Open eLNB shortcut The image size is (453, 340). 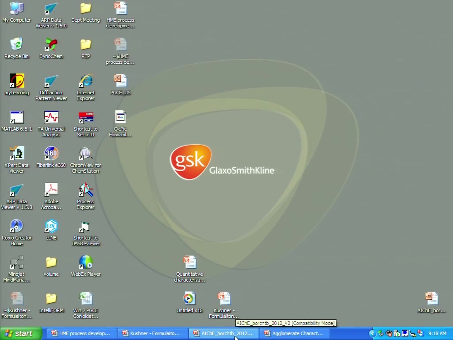tap(51, 230)
